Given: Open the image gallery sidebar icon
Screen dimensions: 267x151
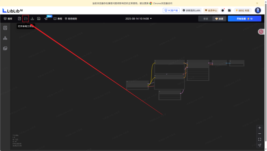Looking at the screenshot, I should click(x=5, y=48).
